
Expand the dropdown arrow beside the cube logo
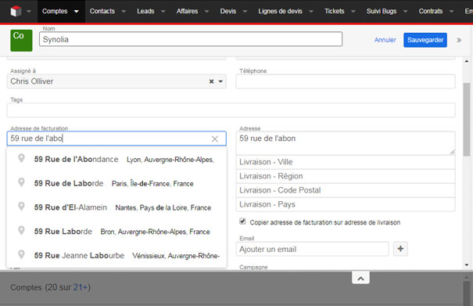pyautogui.click(x=29, y=12)
